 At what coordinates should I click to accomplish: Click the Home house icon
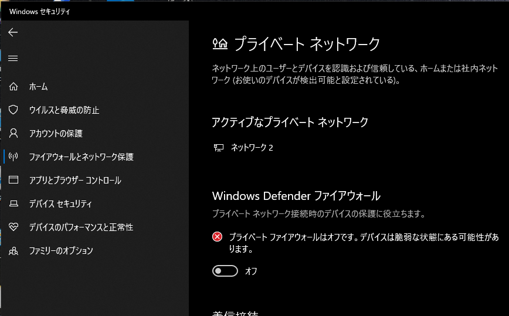(x=13, y=87)
